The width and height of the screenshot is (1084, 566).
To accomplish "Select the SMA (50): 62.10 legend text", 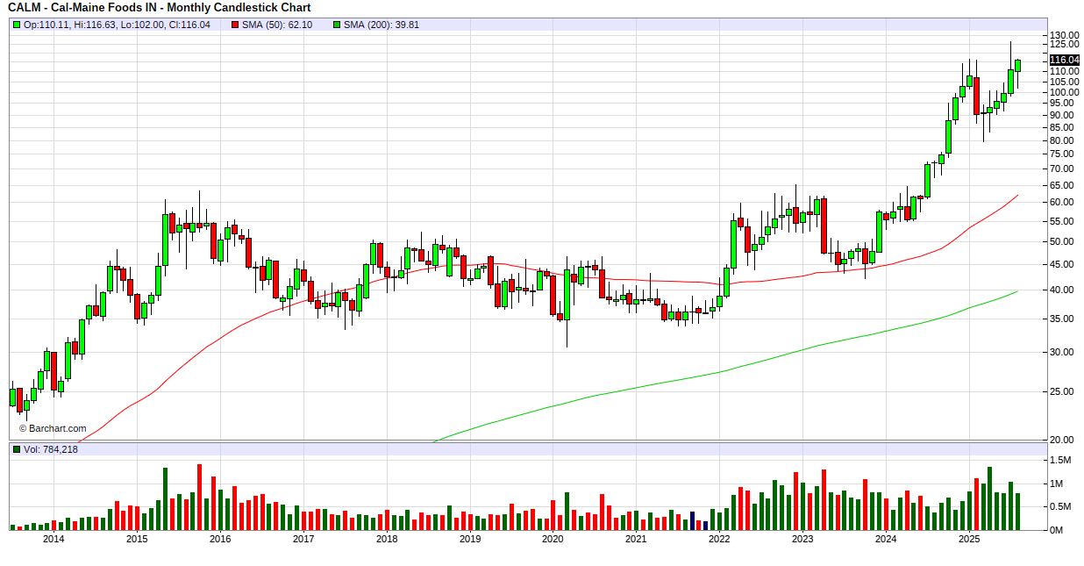I will pyautogui.click(x=278, y=25).
